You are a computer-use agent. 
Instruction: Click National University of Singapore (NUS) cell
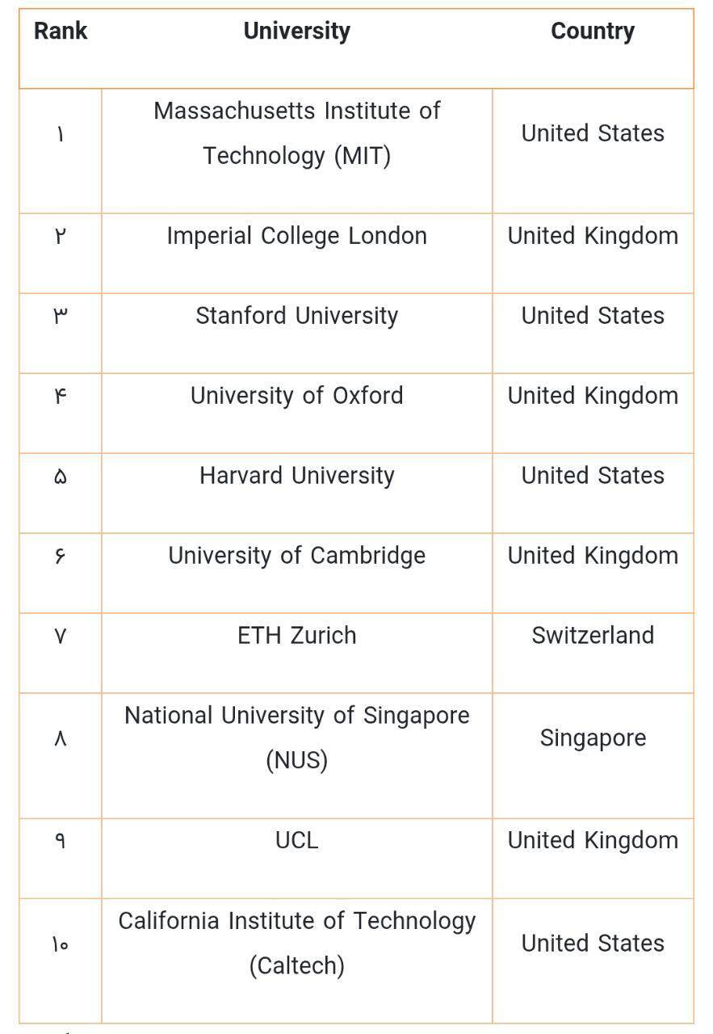tap(296, 738)
